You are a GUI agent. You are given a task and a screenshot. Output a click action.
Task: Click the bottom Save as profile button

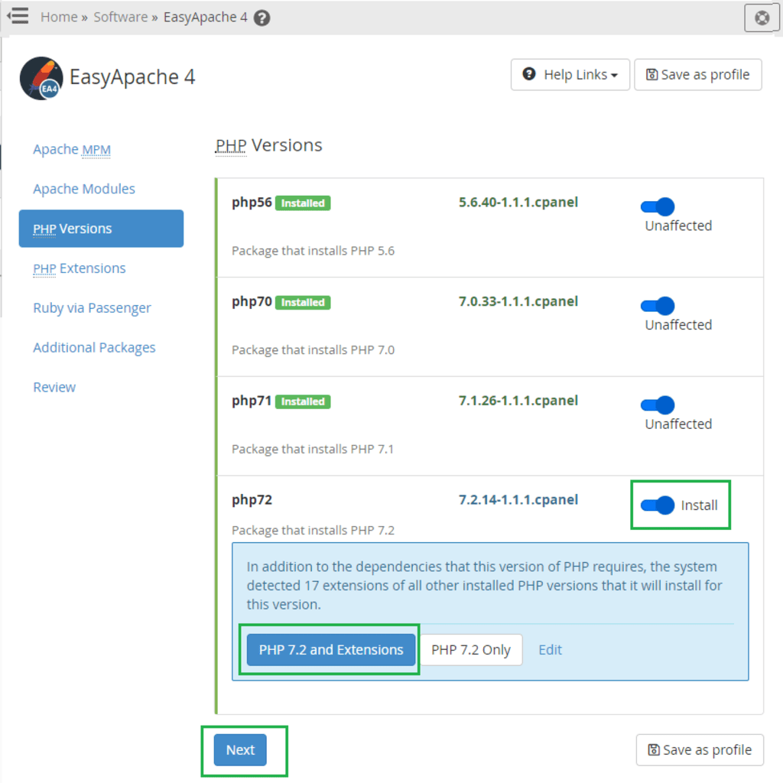[x=700, y=749]
